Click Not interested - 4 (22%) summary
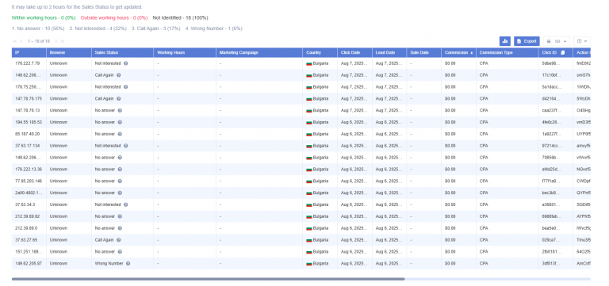The height and width of the screenshot is (286, 609). coord(98,29)
